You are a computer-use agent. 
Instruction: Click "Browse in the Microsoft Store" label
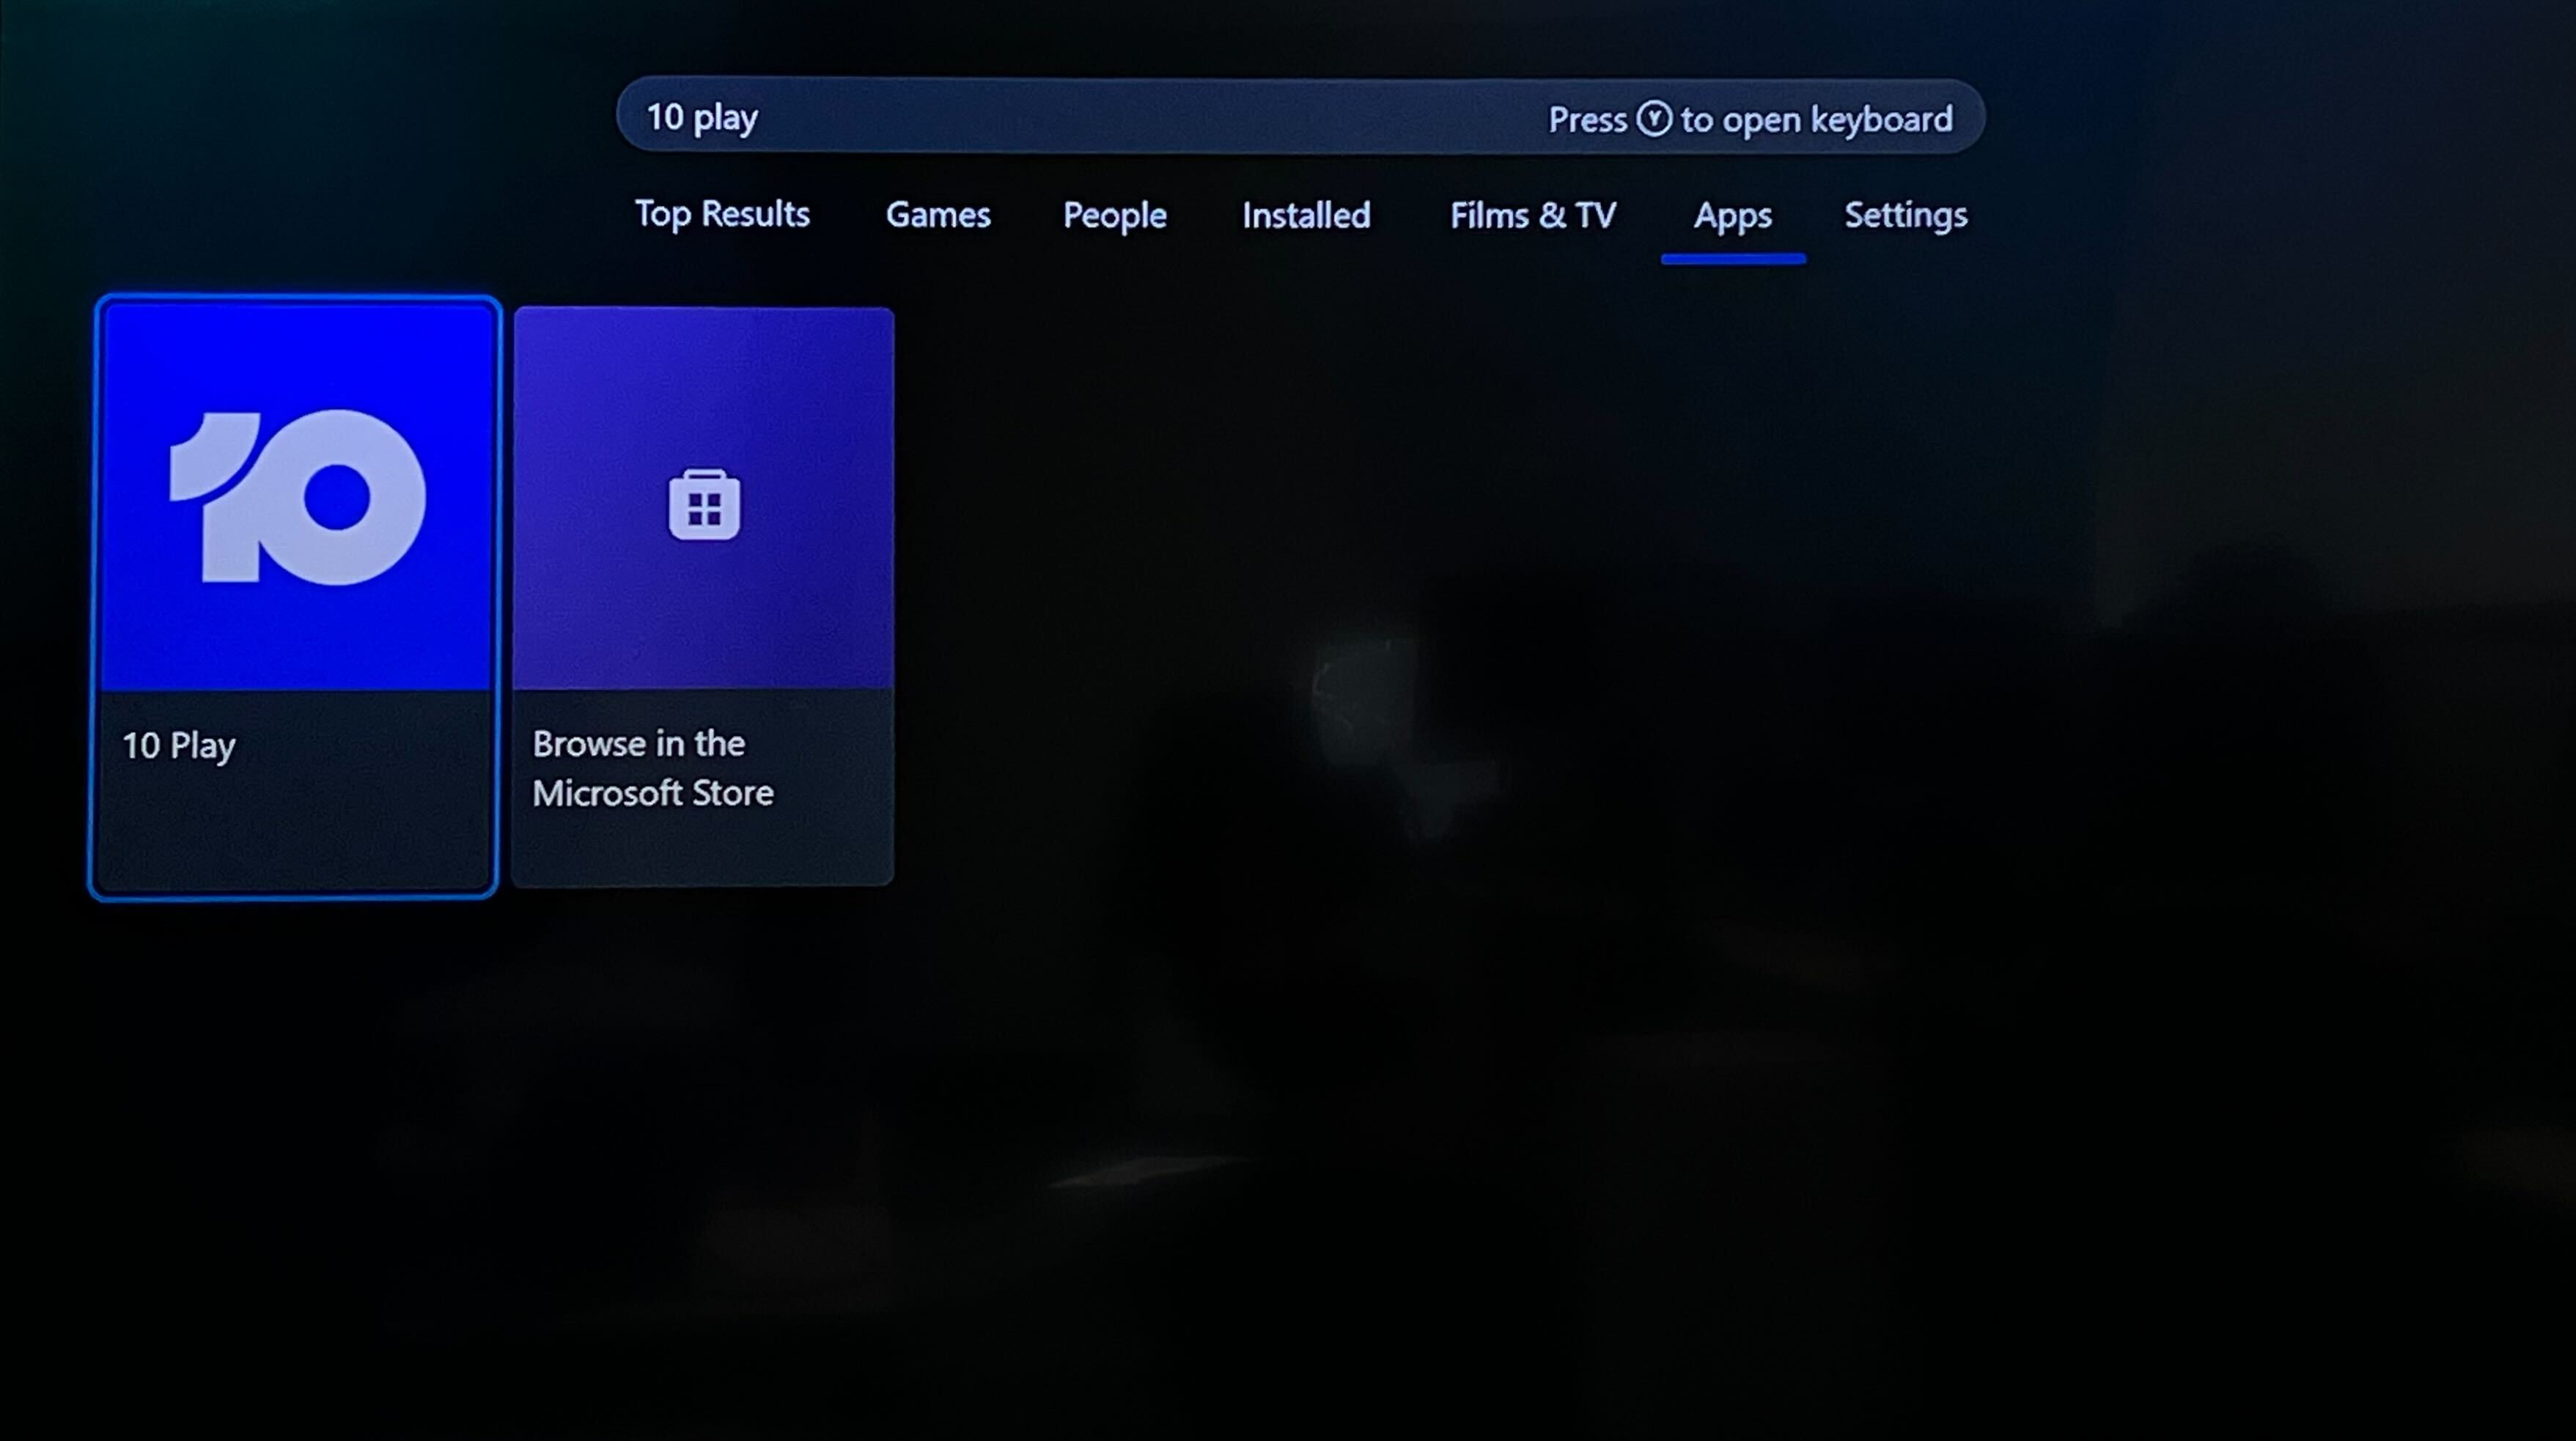652,768
